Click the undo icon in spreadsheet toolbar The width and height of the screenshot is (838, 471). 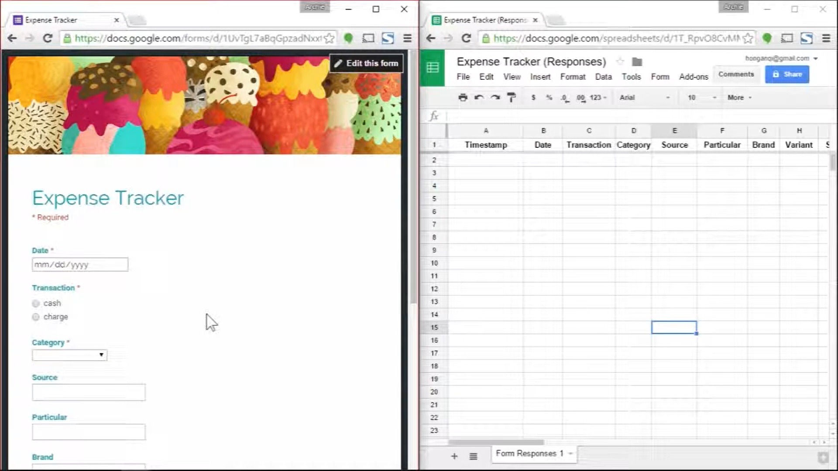pyautogui.click(x=479, y=97)
